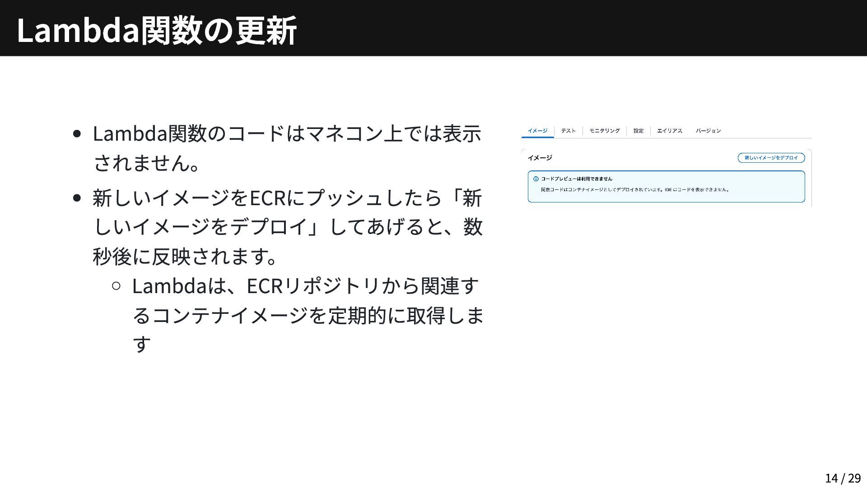Click the alert message mentioning IDE
This screenshot has width=867, height=487.
[634, 190]
